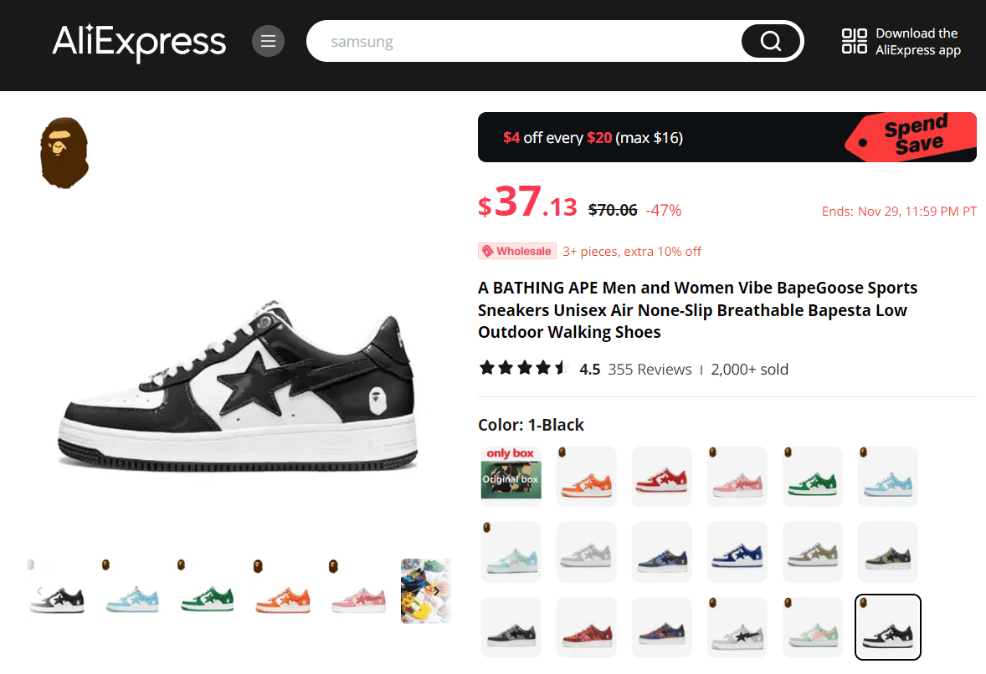The width and height of the screenshot is (986, 674).
Task: Click the 4.5 star rating stars
Action: click(x=523, y=366)
